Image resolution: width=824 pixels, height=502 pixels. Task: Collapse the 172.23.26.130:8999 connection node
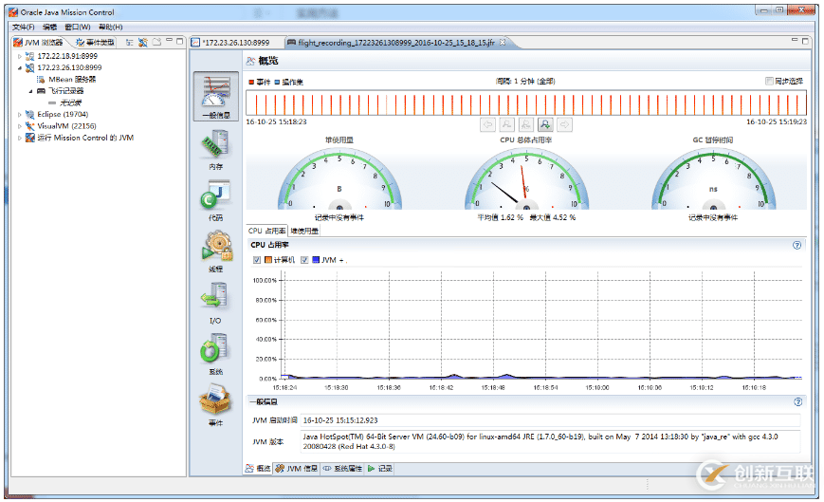pos(20,67)
